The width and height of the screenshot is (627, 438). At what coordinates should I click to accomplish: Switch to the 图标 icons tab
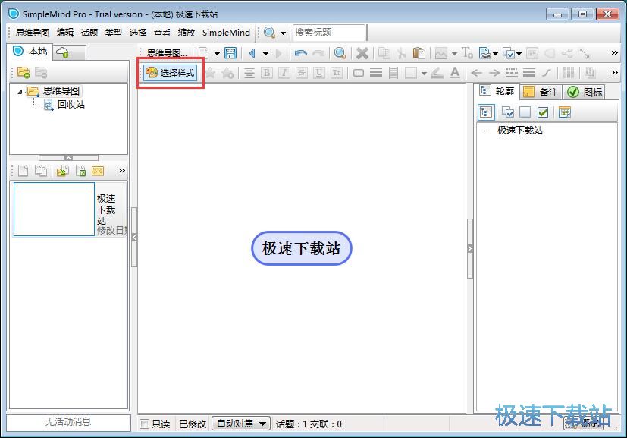pos(585,92)
